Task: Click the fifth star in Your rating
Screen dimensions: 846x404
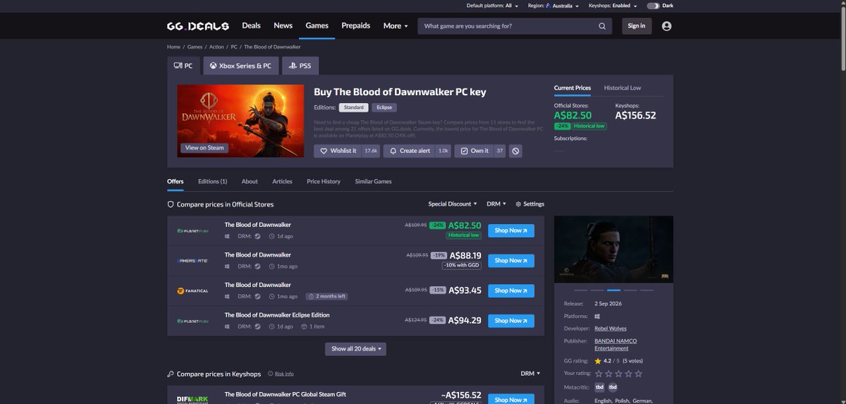Action: 639,374
